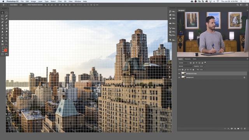Viewport: 249px width, 140px height.
Task: Open the Histogram collapsed panel icon
Action: pos(170,23)
